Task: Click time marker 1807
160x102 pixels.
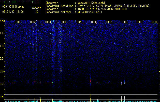Action: 109,22
